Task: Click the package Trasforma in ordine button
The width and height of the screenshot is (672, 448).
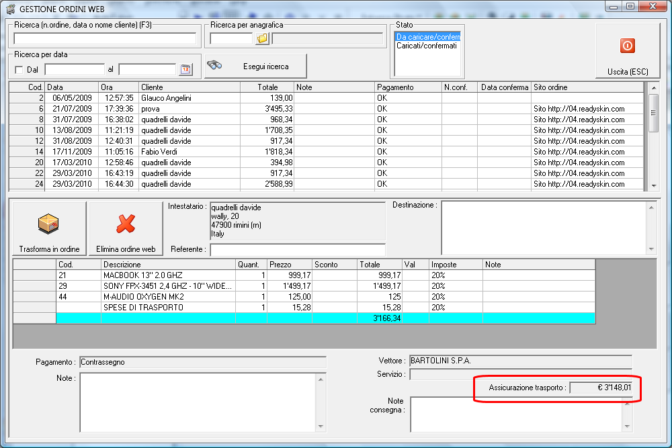Action: tap(49, 228)
